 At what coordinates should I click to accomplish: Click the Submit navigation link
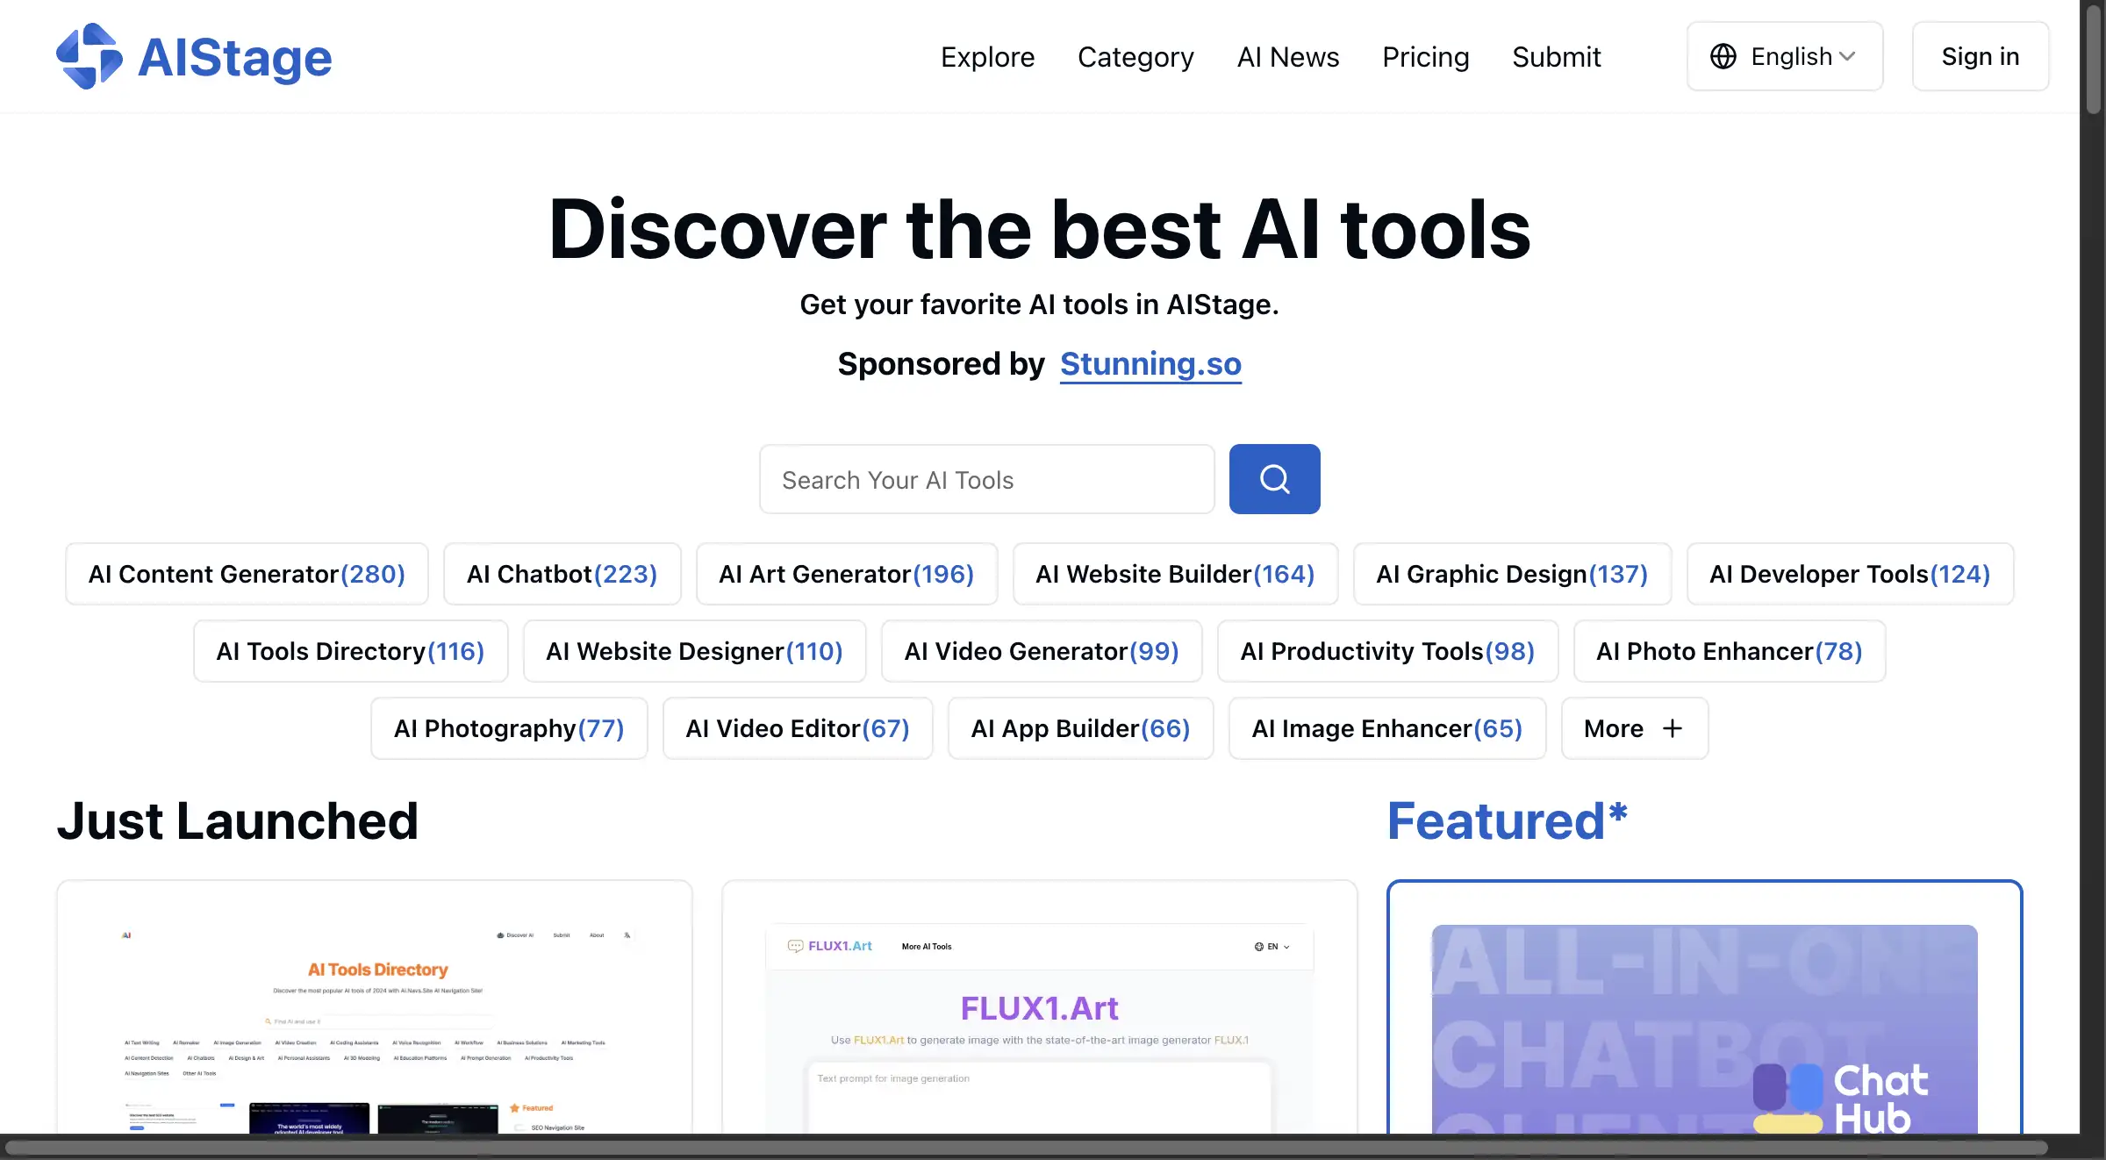click(1557, 55)
